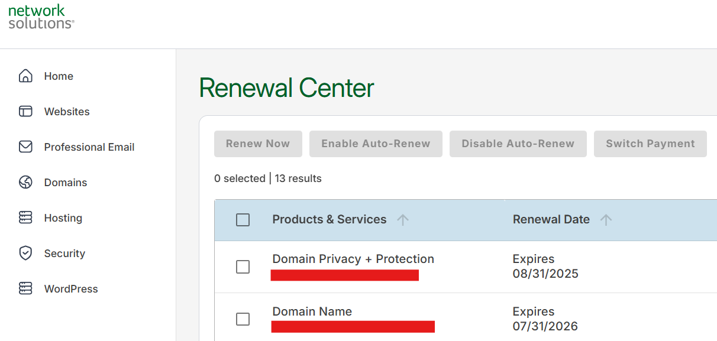This screenshot has height=341, width=717.
Task: Click the Switch Payment button
Action: click(x=650, y=144)
